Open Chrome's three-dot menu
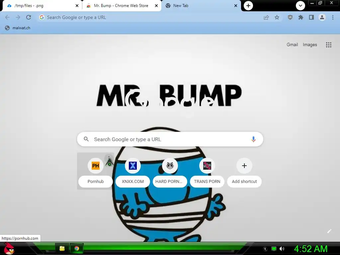 [x=333, y=17]
